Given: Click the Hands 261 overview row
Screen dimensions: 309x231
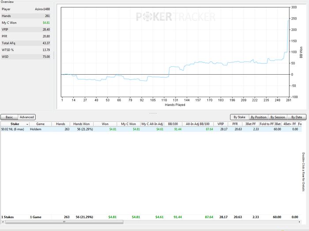Looking at the screenshot, I should [x=26, y=16].
